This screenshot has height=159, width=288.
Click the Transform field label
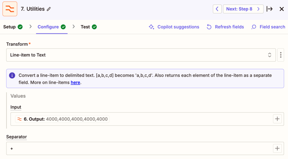pos(17,44)
